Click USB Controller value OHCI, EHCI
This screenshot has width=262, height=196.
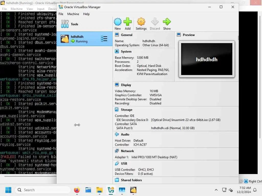click(146, 170)
